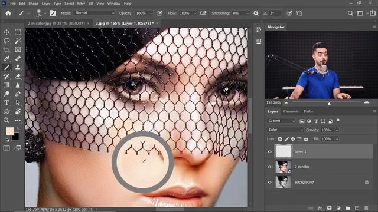This screenshot has height=212, width=378.
Task: Select the Custom Shape tool
Action: click(6, 111)
